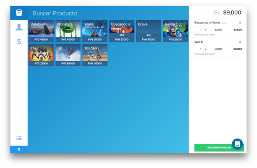Pick The Incredibles product tile
This screenshot has height=168, width=257.
(41, 55)
